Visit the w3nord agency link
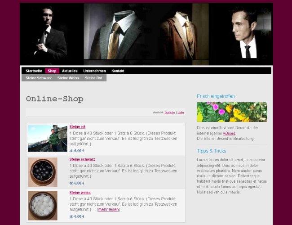 pyautogui.click(x=229, y=133)
